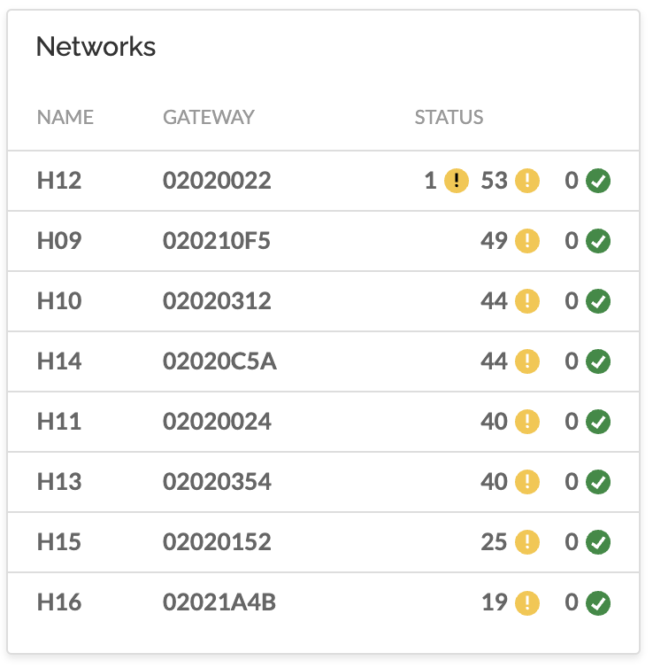Click the green checkmark icon in H13 row
The width and height of the screenshot is (653, 668).
coord(597,482)
